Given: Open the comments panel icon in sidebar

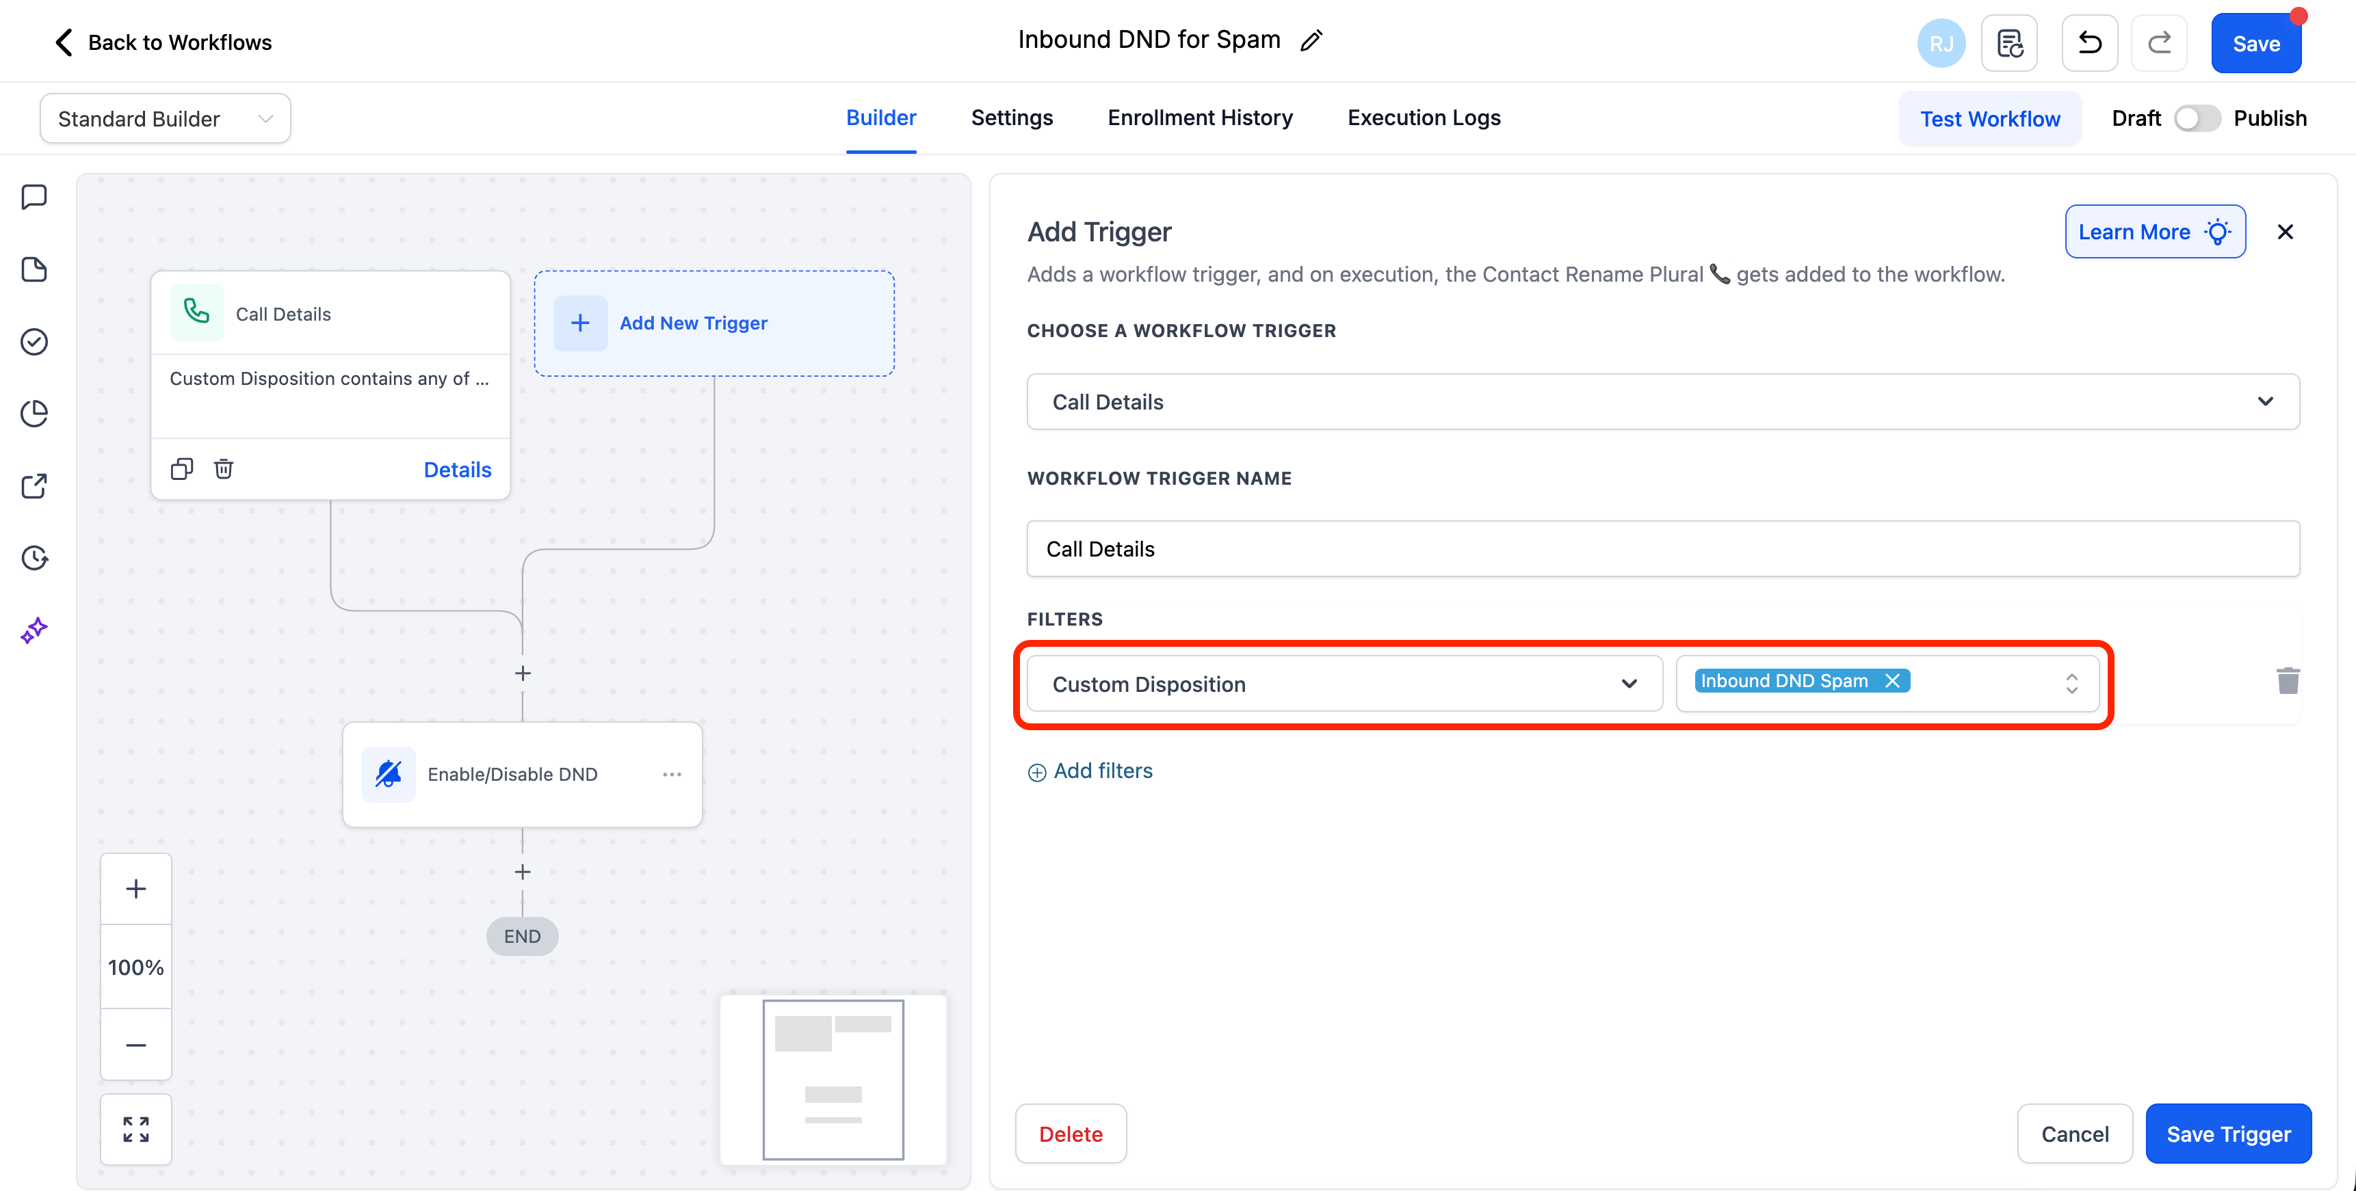Looking at the screenshot, I should click(34, 196).
